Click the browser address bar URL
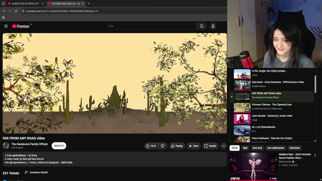The image size is (322, 181). [x=62, y=11]
